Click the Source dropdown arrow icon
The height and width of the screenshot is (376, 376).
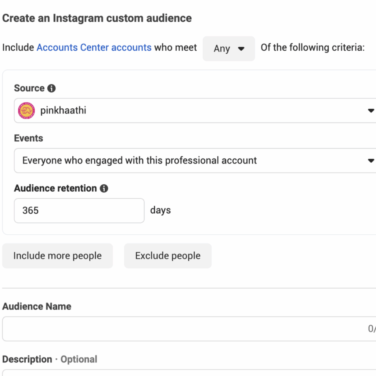click(x=371, y=111)
